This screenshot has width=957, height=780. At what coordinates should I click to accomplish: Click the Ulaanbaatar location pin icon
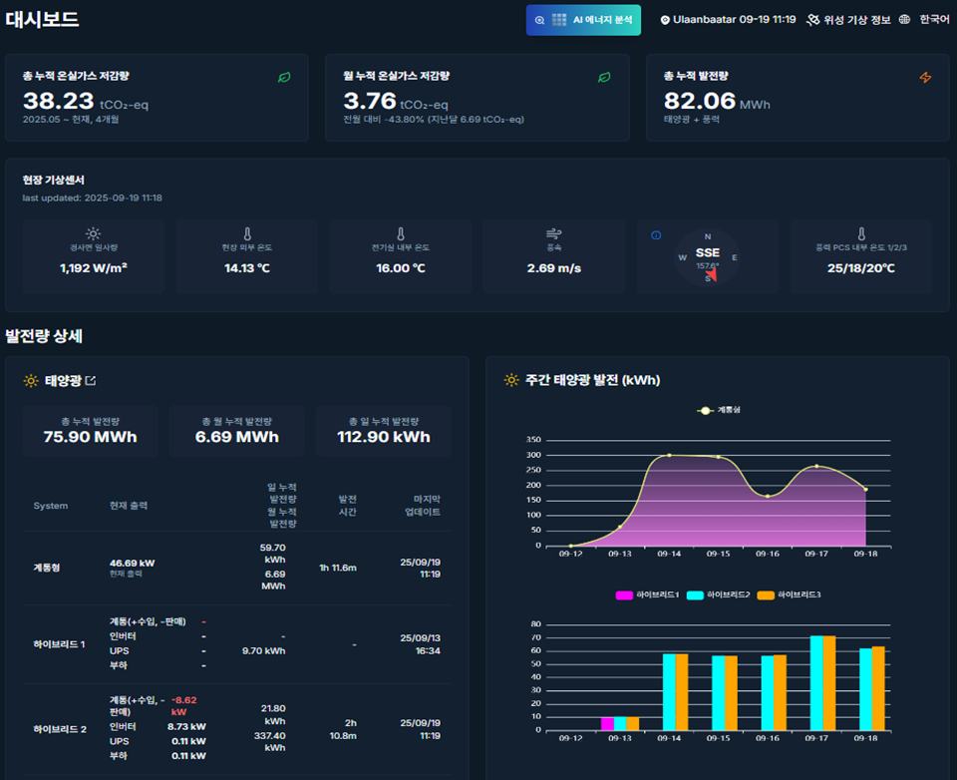tap(665, 20)
